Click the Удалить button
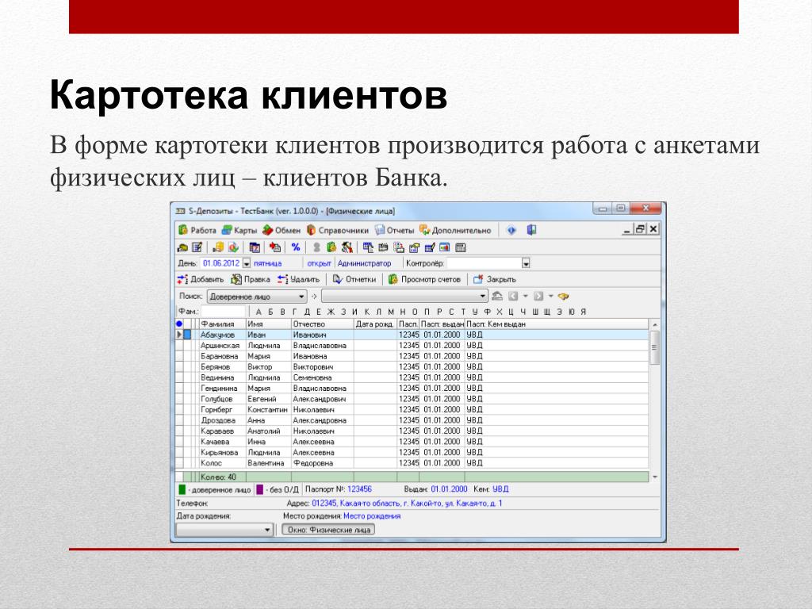812x609 pixels. 298,280
